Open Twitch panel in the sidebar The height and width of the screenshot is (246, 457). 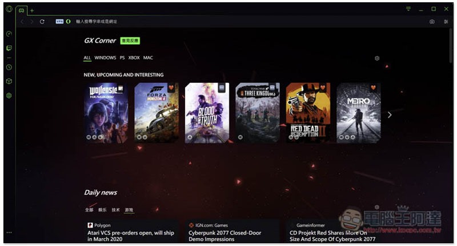point(9,48)
